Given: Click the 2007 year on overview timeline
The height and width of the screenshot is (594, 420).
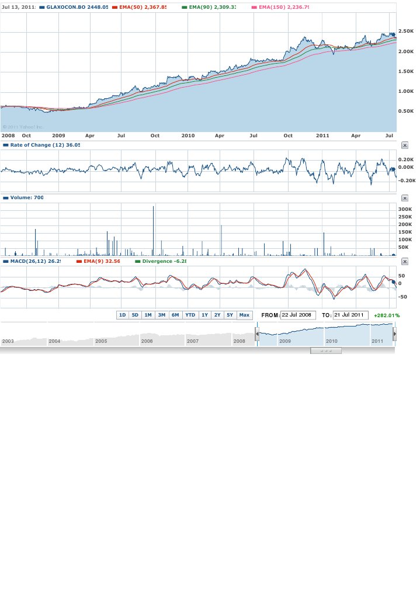Looking at the screenshot, I should pos(193,341).
